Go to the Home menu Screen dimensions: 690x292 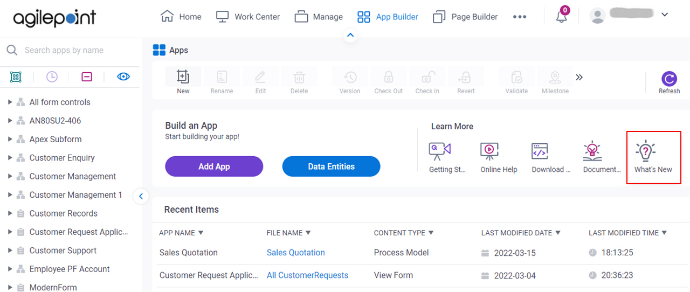pyautogui.click(x=181, y=17)
